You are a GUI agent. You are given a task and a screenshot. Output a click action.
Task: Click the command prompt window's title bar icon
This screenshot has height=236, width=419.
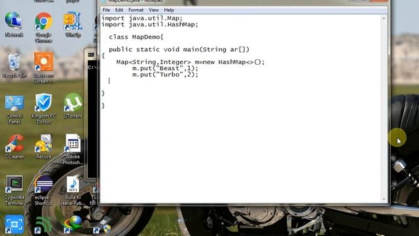pyautogui.click(x=91, y=55)
